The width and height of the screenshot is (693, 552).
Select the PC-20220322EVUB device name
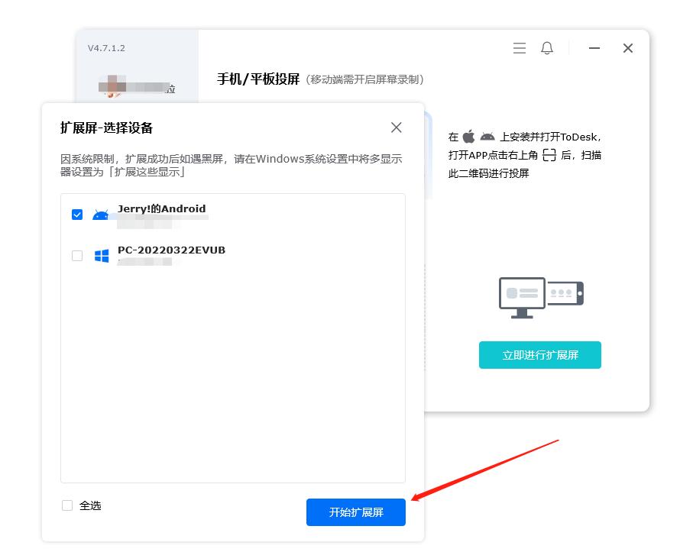(171, 249)
